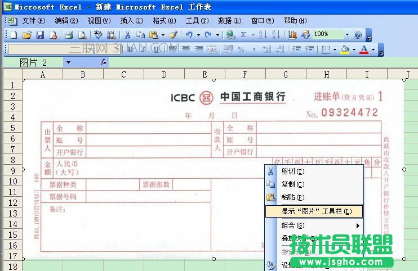The height and width of the screenshot is (271, 418).
Task: Apply the Comma style icon
Action: click(x=254, y=49)
